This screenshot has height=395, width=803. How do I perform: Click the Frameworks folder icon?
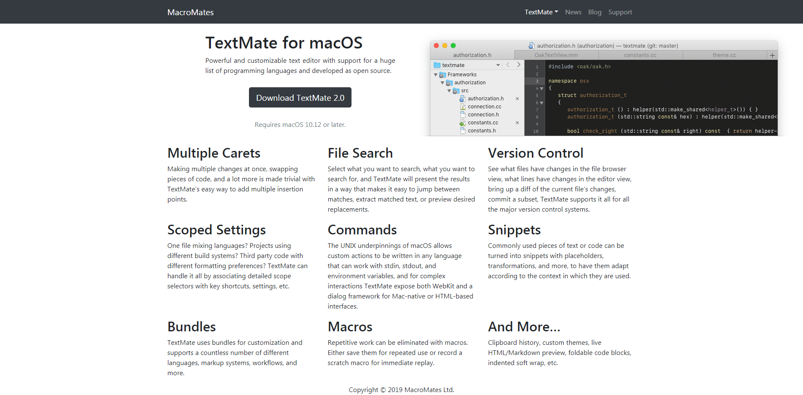[442, 75]
